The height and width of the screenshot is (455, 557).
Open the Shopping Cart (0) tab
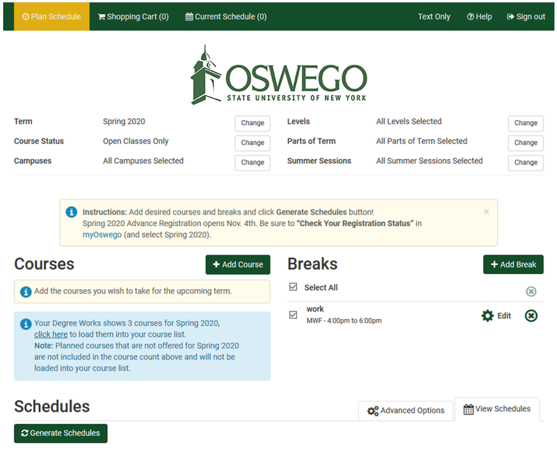point(133,17)
